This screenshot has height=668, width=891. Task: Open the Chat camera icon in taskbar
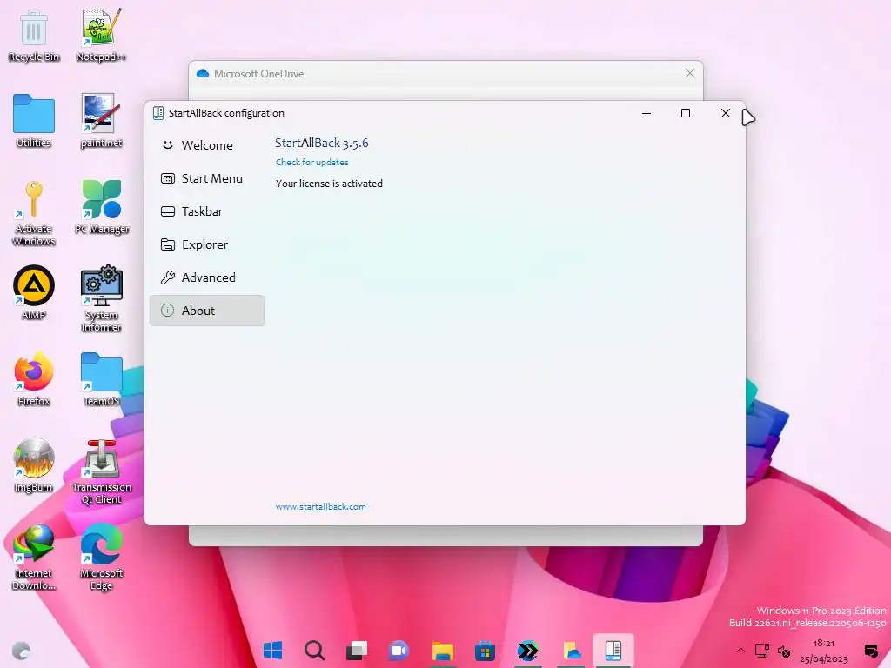click(x=399, y=650)
